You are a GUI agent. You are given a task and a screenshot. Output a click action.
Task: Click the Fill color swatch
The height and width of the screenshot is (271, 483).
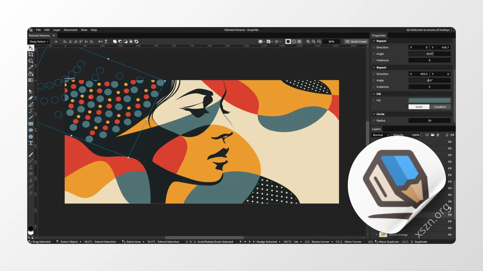coord(429,100)
